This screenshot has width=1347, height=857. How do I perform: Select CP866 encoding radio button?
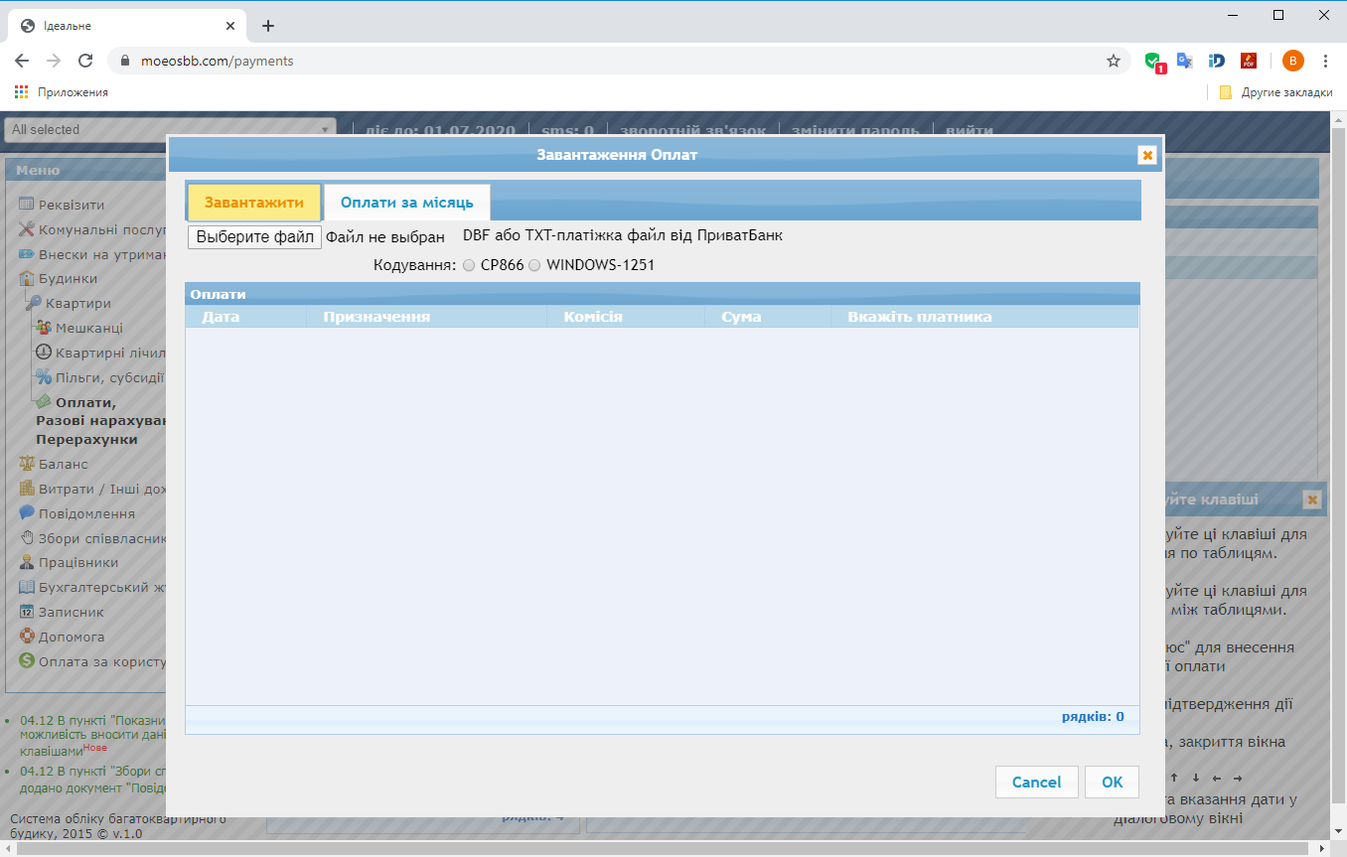[469, 265]
